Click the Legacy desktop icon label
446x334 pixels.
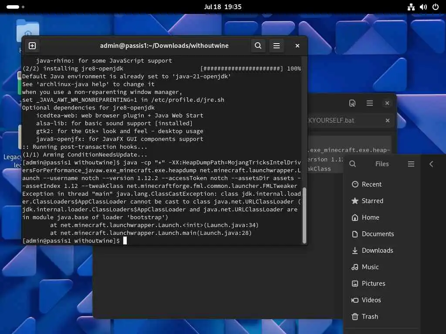tap(13, 160)
